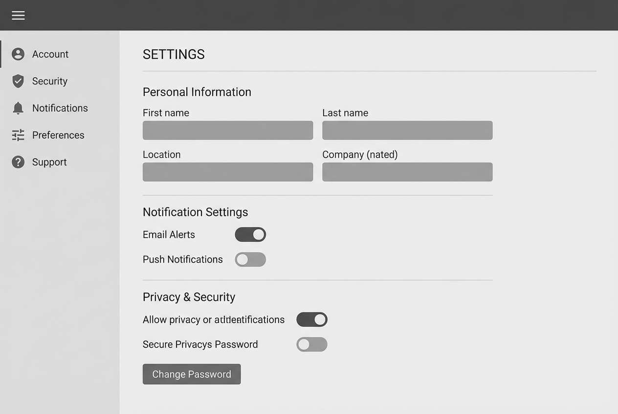Viewport: 618px width, 414px height.
Task: Open the hamburger navigation menu
Action: (18, 15)
